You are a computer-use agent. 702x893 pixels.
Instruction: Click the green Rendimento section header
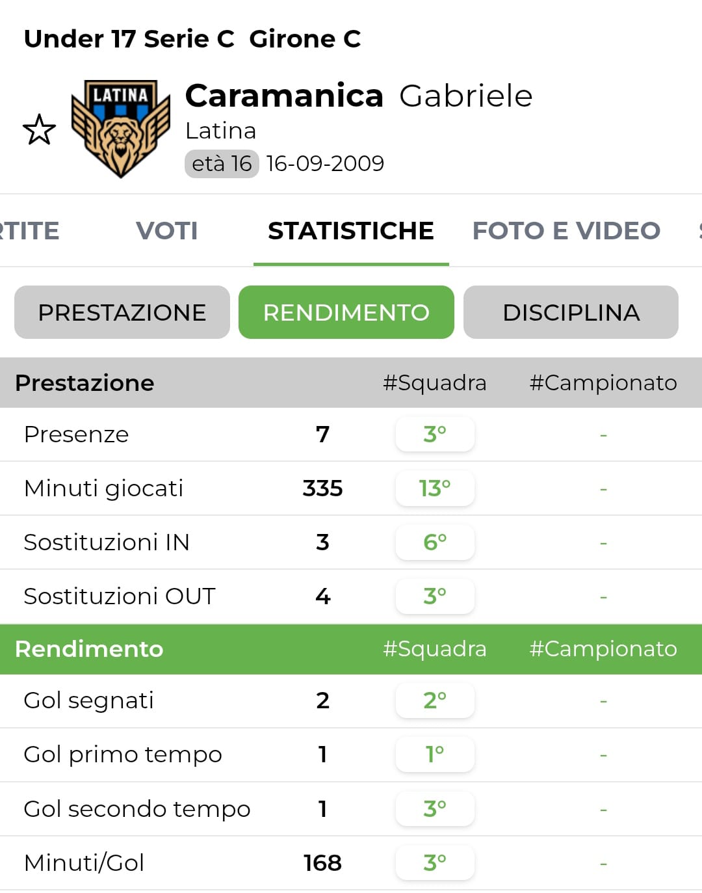click(89, 649)
